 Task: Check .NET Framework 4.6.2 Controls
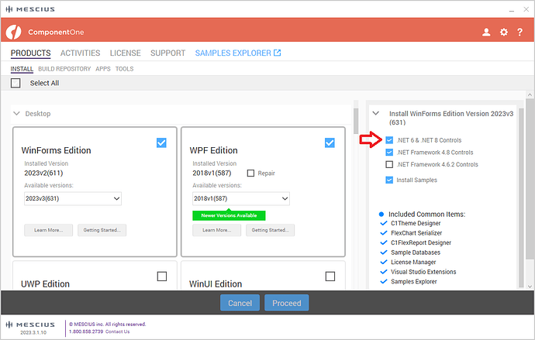pos(389,164)
